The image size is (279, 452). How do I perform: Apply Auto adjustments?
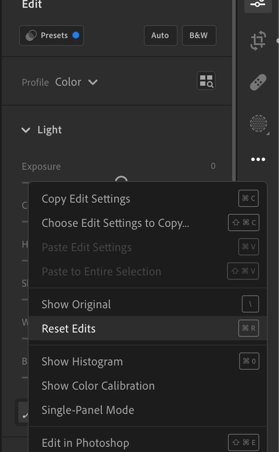160,36
